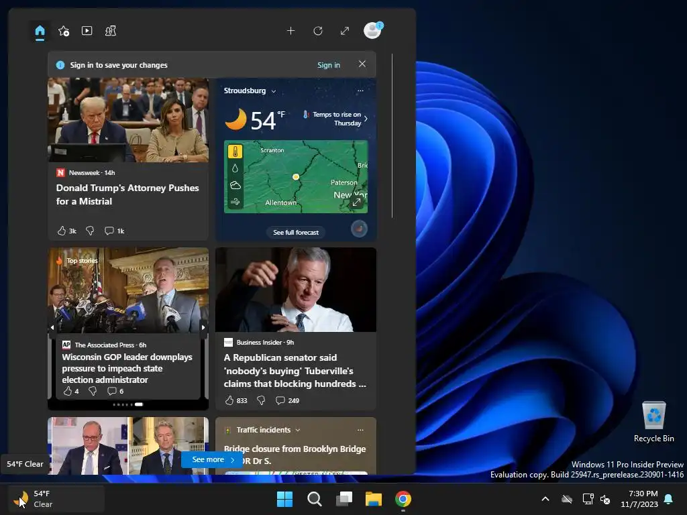Select Recycle Bin on desktop
This screenshot has height=515, width=687.
coord(653,422)
